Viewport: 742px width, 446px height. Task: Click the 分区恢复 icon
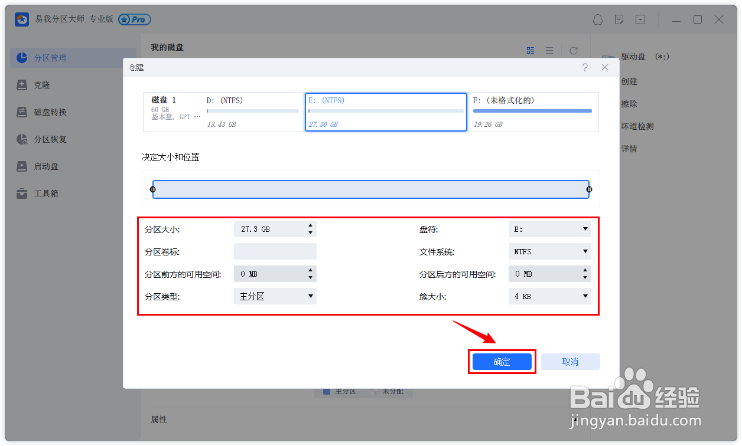(x=22, y=139)
